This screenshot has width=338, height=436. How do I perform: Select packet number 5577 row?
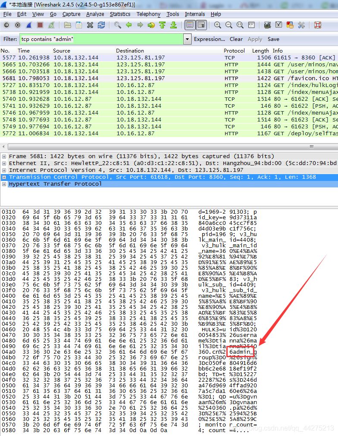click(x=169, y=58)
